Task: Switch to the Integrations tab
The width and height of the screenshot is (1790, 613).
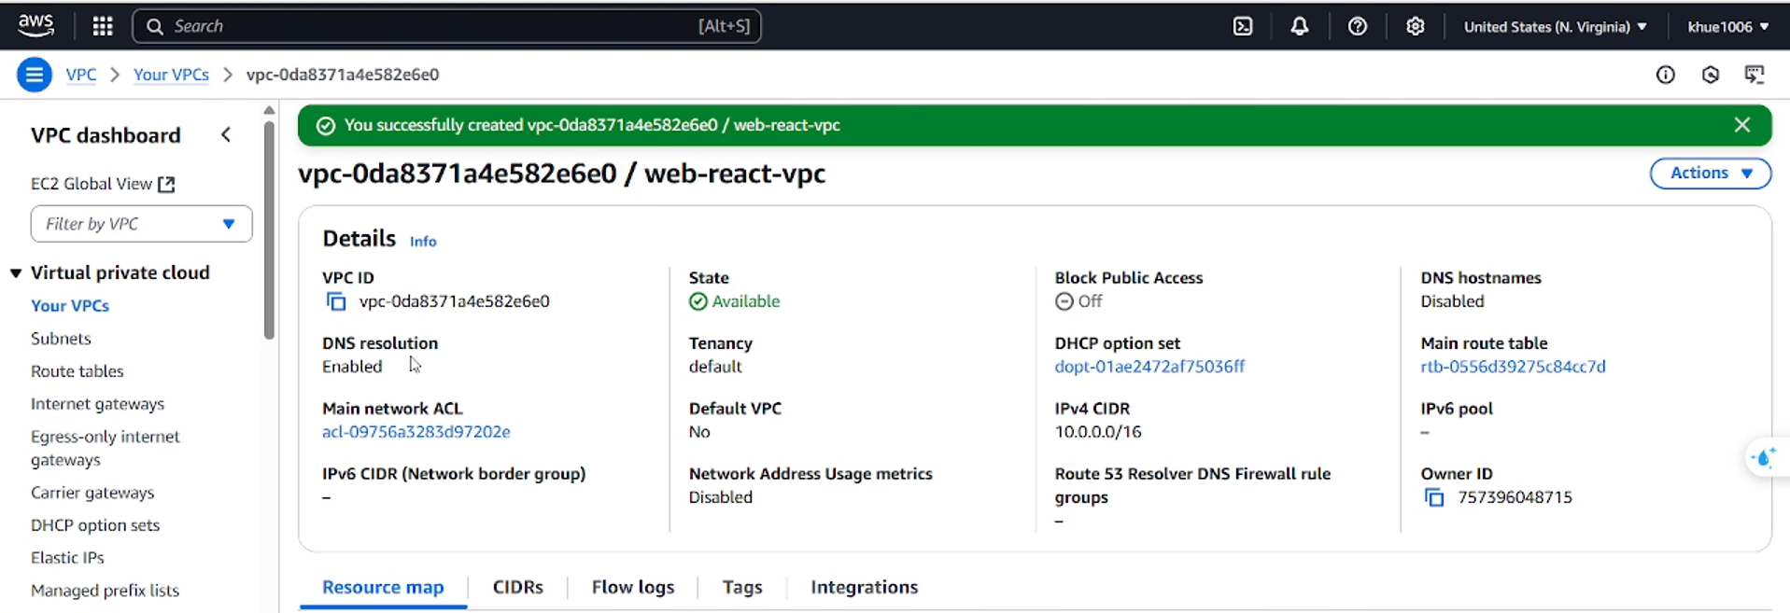Action: point(865,588)
